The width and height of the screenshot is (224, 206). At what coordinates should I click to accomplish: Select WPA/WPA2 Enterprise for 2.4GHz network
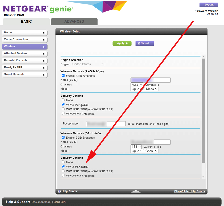[63, 114]
